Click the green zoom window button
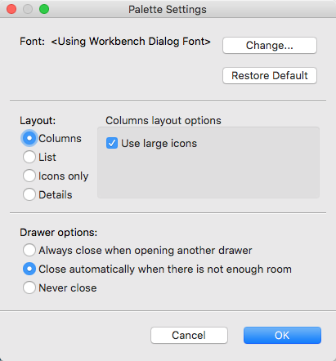Image resolution: width=336 pixels, height=361 pixels. coord(44,9)
